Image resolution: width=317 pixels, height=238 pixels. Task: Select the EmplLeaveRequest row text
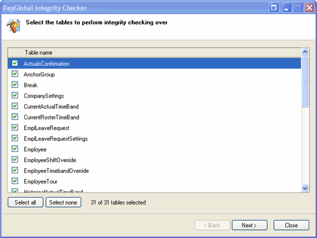46,128
